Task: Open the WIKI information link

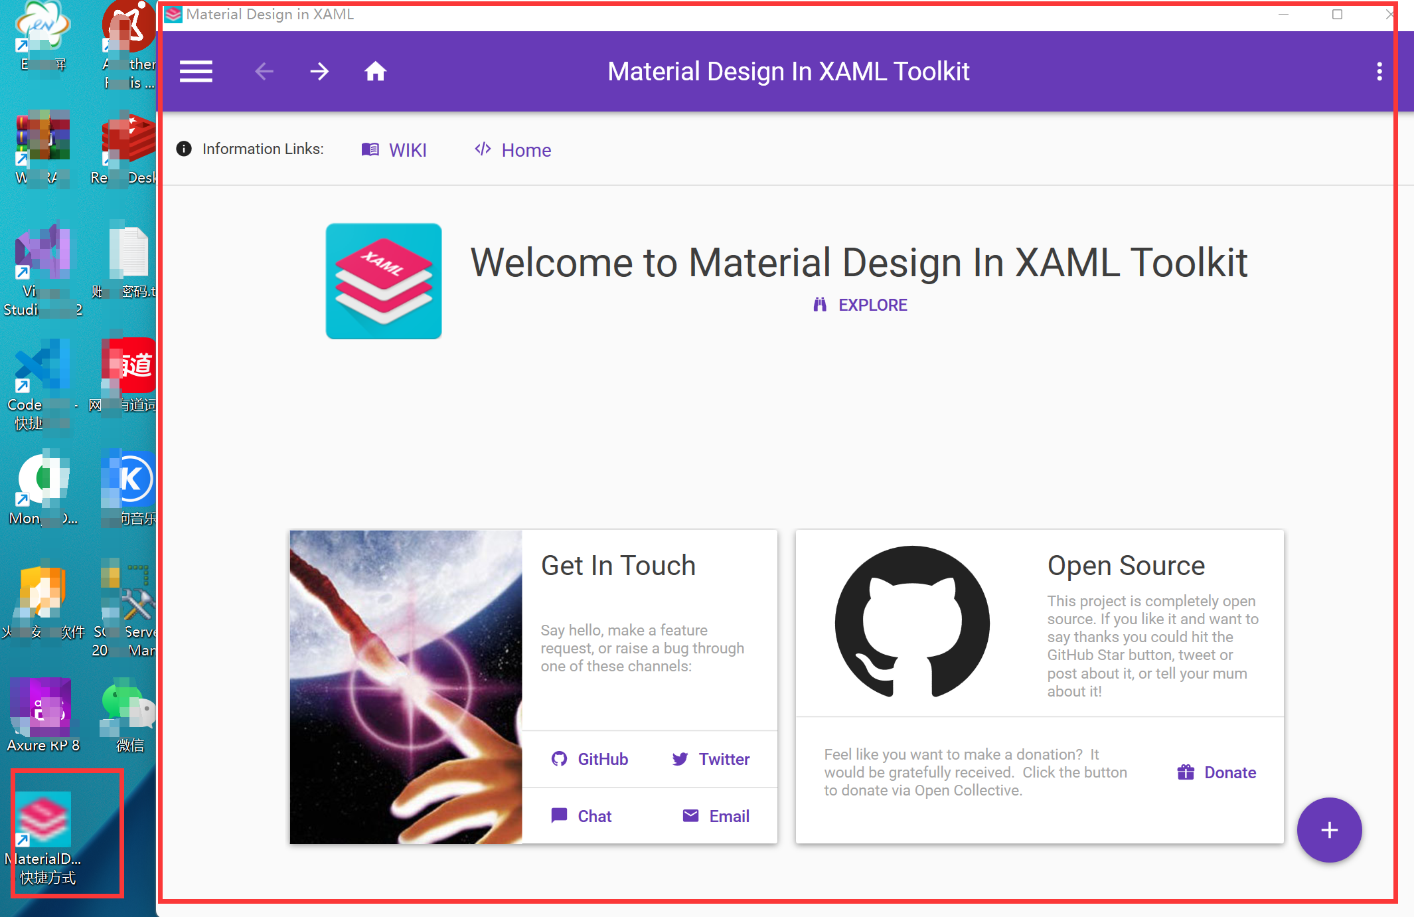Action: click(x=394, y=150)
